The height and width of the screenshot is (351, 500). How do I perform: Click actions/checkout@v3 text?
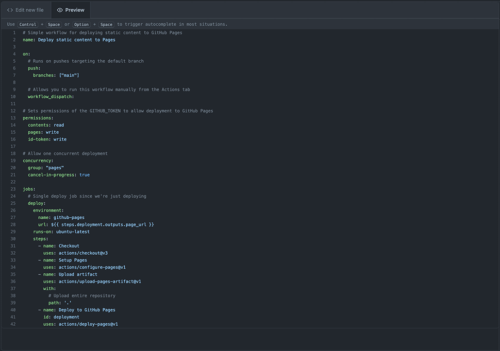pos(83,253)
